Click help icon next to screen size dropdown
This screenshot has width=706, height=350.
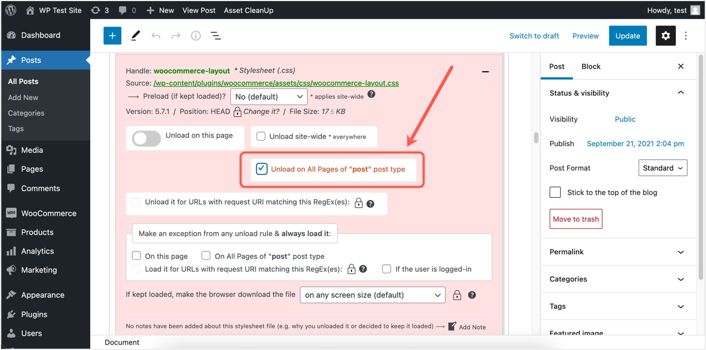(x=472, y=295)
